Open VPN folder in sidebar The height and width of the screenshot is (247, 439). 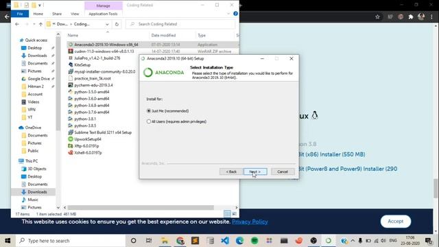[32, 110]
